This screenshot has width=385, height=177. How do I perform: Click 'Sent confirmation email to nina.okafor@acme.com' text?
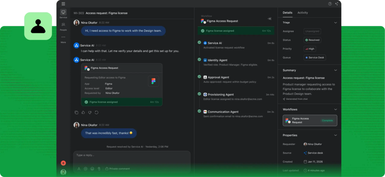pyautogui.click(x=233, y=116)
